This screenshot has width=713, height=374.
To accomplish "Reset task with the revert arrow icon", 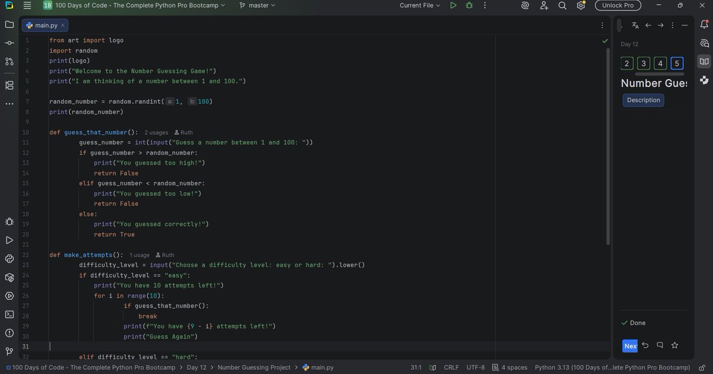I will 645,346.
